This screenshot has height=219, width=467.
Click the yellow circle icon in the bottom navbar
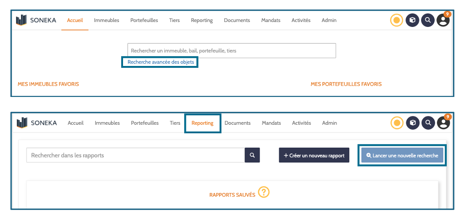397,123
